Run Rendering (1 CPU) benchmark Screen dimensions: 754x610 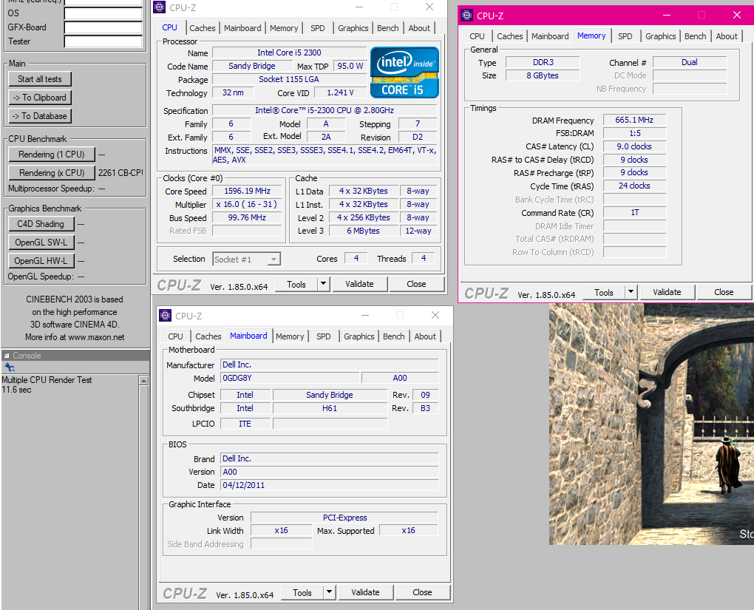tap(52, 155)
